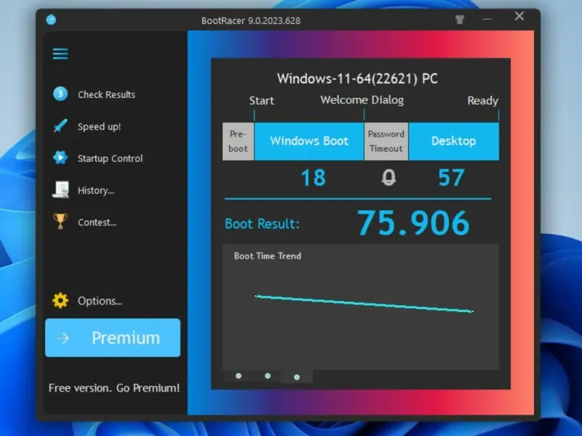
Task: Click the Pre-boot stage block
Action: 238,141
